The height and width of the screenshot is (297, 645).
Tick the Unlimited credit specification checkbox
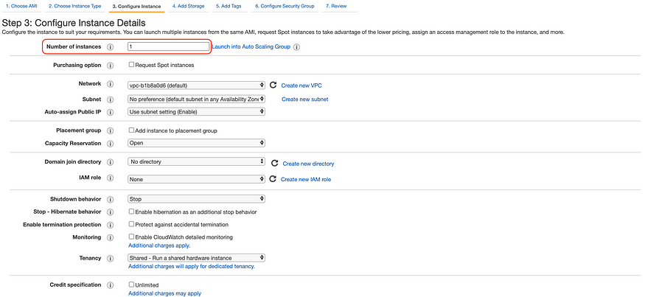(131, 284)
